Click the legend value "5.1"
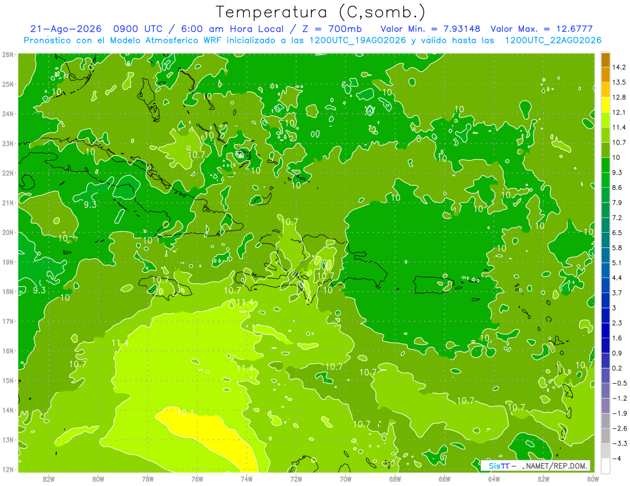This screenshot has width=630, height=486. tap(617, 263)
